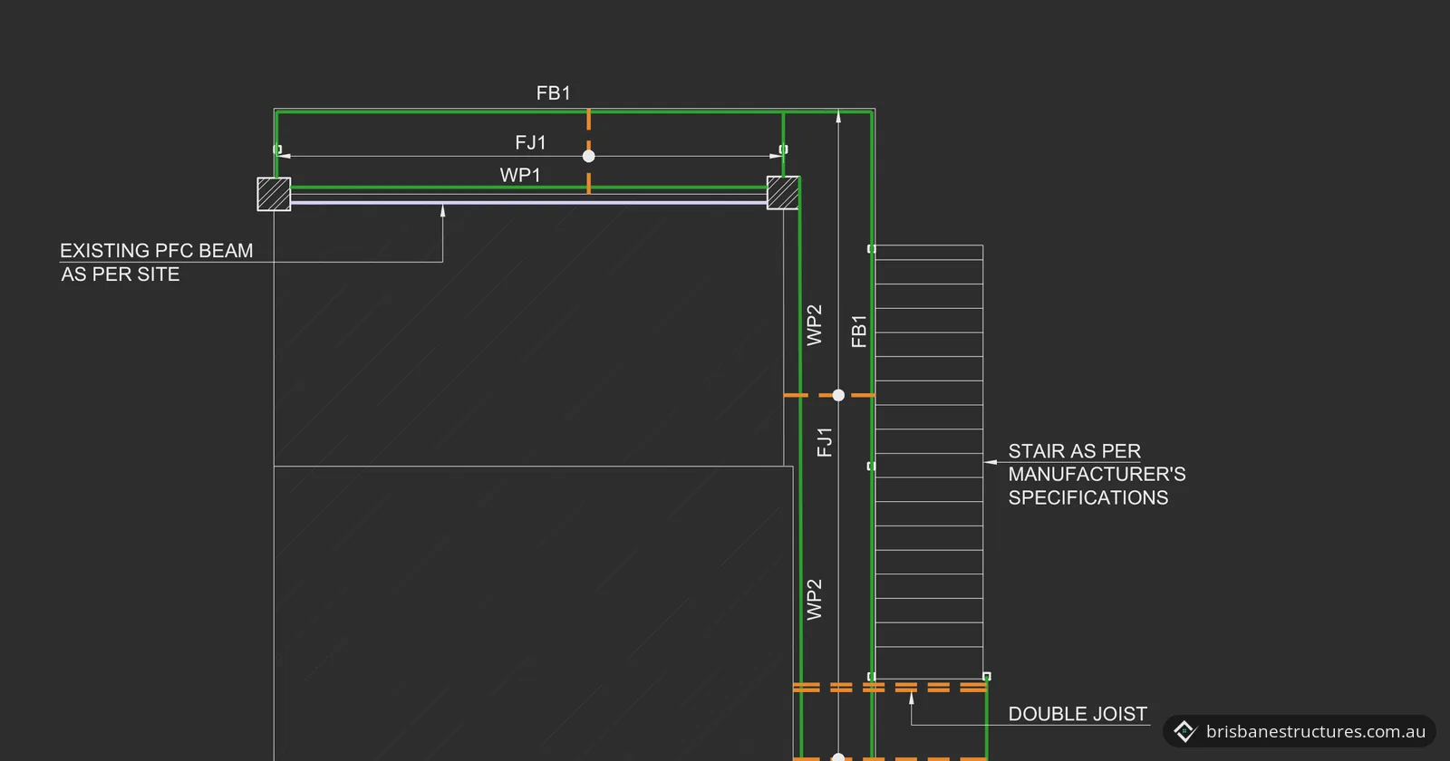1450x761 pixels.
Task: Select the FB1 label above the top beam
Action: point(553,93)
